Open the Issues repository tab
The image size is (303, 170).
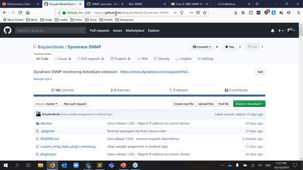click(63, 59)
